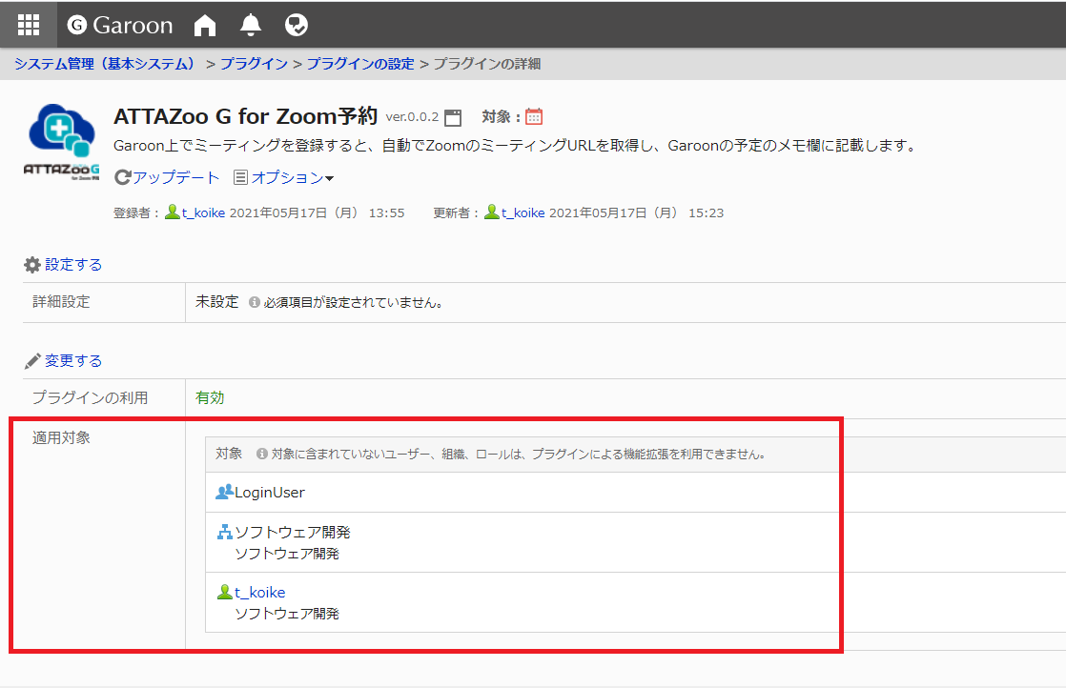Click the アップデート update link
Image resolution: width=1066 pixels, height=688 pixels.
point(175,177)
